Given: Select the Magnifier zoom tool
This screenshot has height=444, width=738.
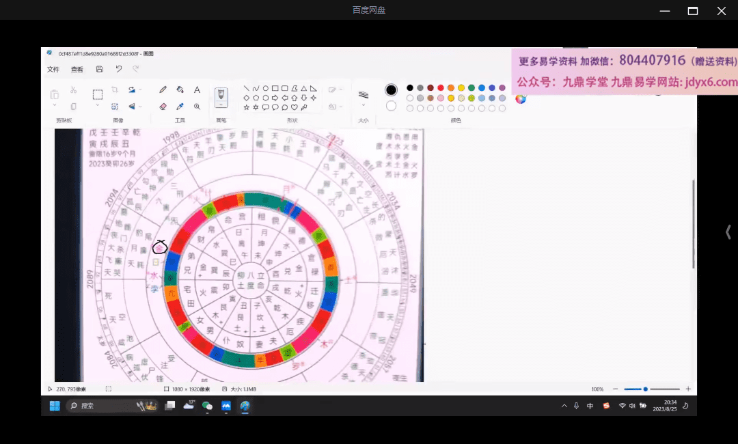Looking at the screenshot, I should (x=197, y=107).
